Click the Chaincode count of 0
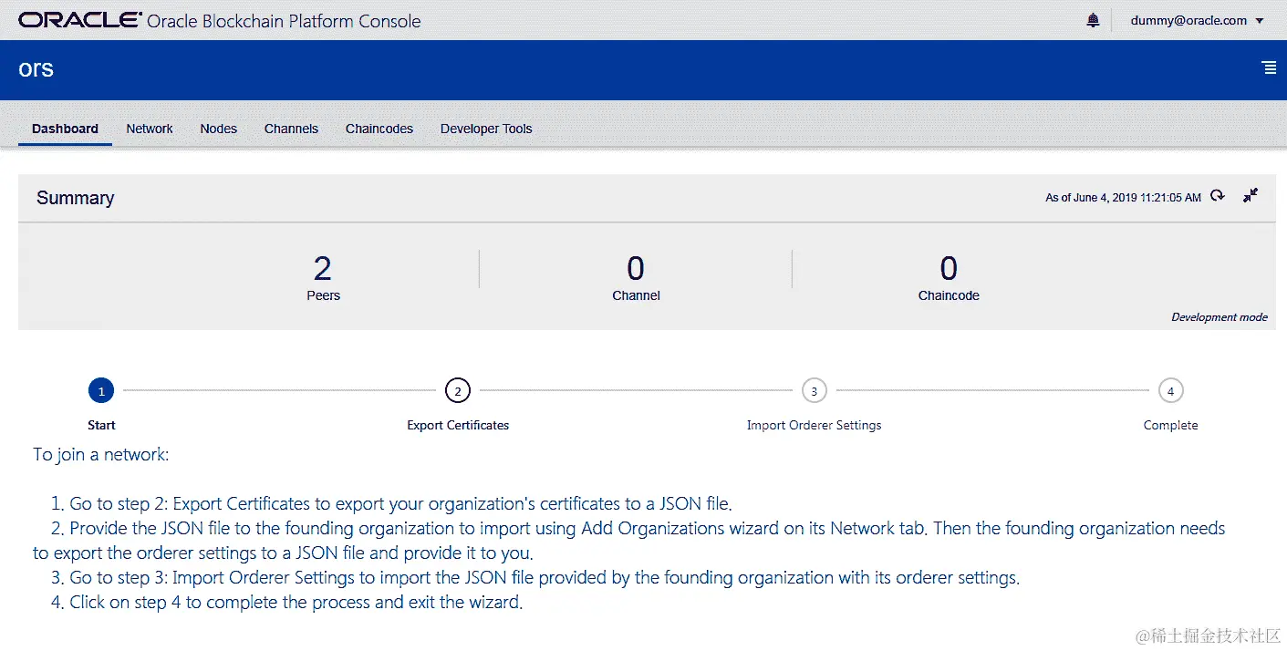The image size is (1287, 651). tap(949, 269)
